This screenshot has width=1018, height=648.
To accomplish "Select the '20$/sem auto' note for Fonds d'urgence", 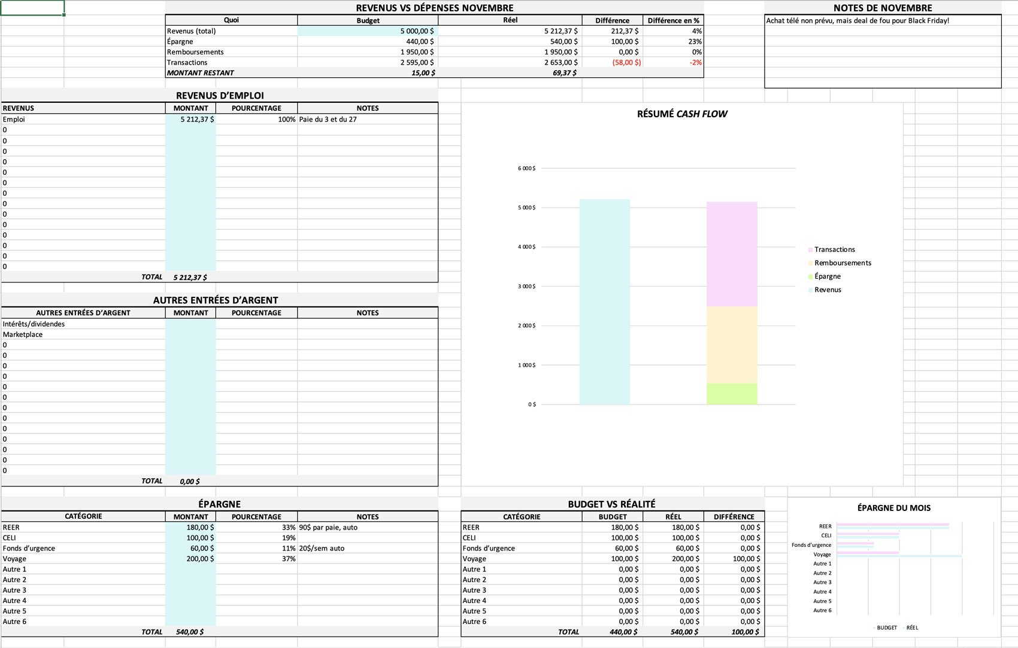I will (322, 548).
